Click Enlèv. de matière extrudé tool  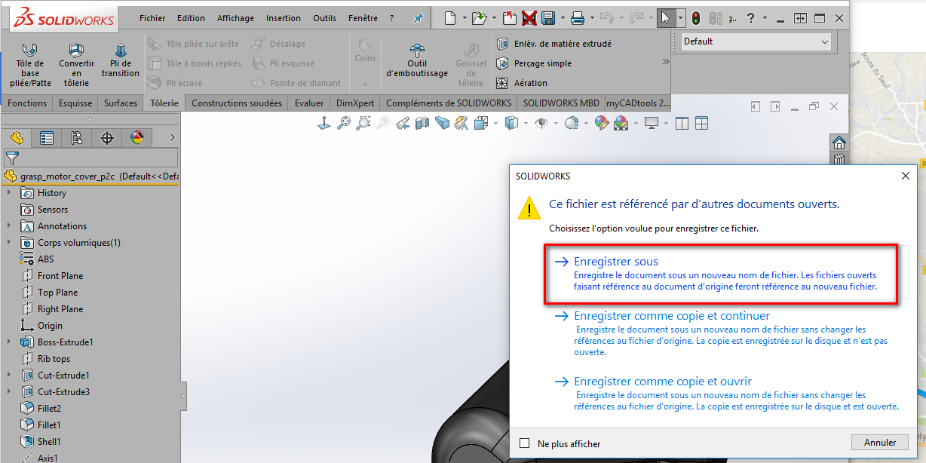click(x=554, y=44)
